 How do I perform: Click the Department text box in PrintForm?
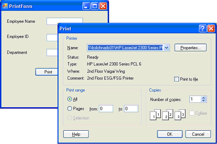[x=52, y=52]
